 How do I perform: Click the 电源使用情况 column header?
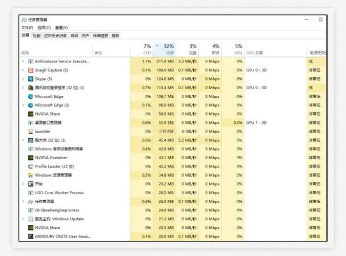[317, 49]
